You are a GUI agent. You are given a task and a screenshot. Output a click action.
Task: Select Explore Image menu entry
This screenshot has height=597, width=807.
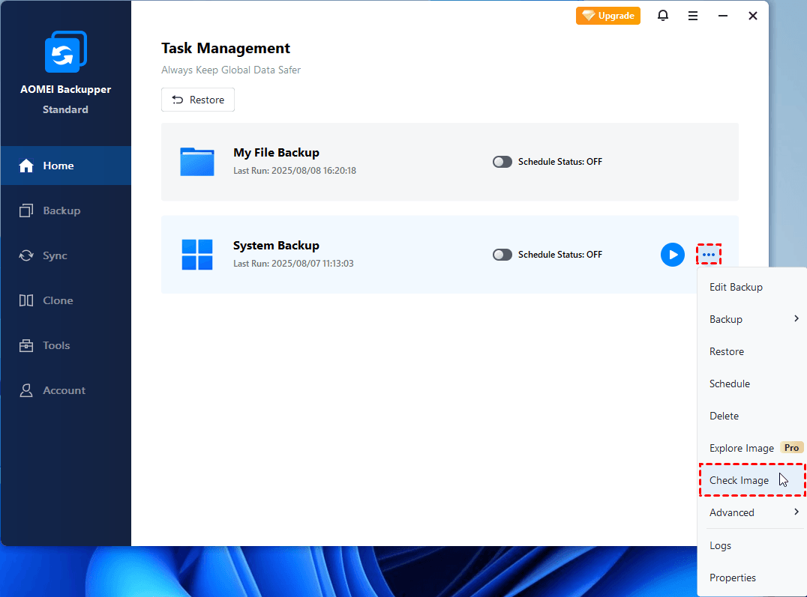pos(752,448)
